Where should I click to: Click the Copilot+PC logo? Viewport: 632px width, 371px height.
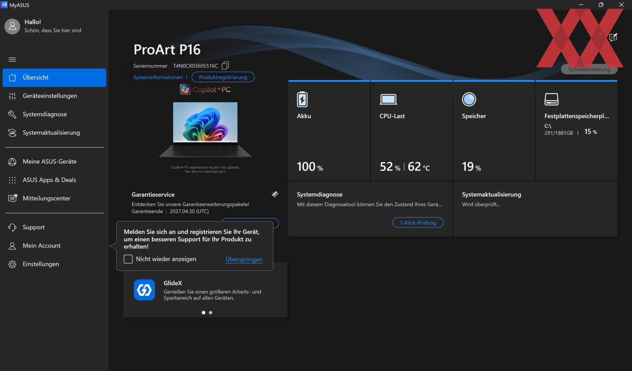205,89
